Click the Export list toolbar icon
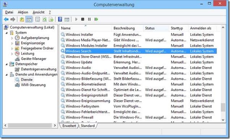This screenshot has height=139, width=230. 51,19
